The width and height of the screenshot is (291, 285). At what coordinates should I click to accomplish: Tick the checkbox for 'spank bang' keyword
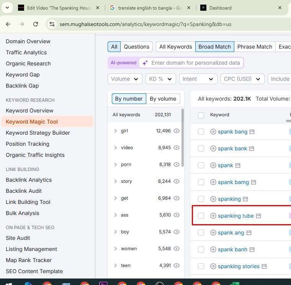(x=201, y=132)
